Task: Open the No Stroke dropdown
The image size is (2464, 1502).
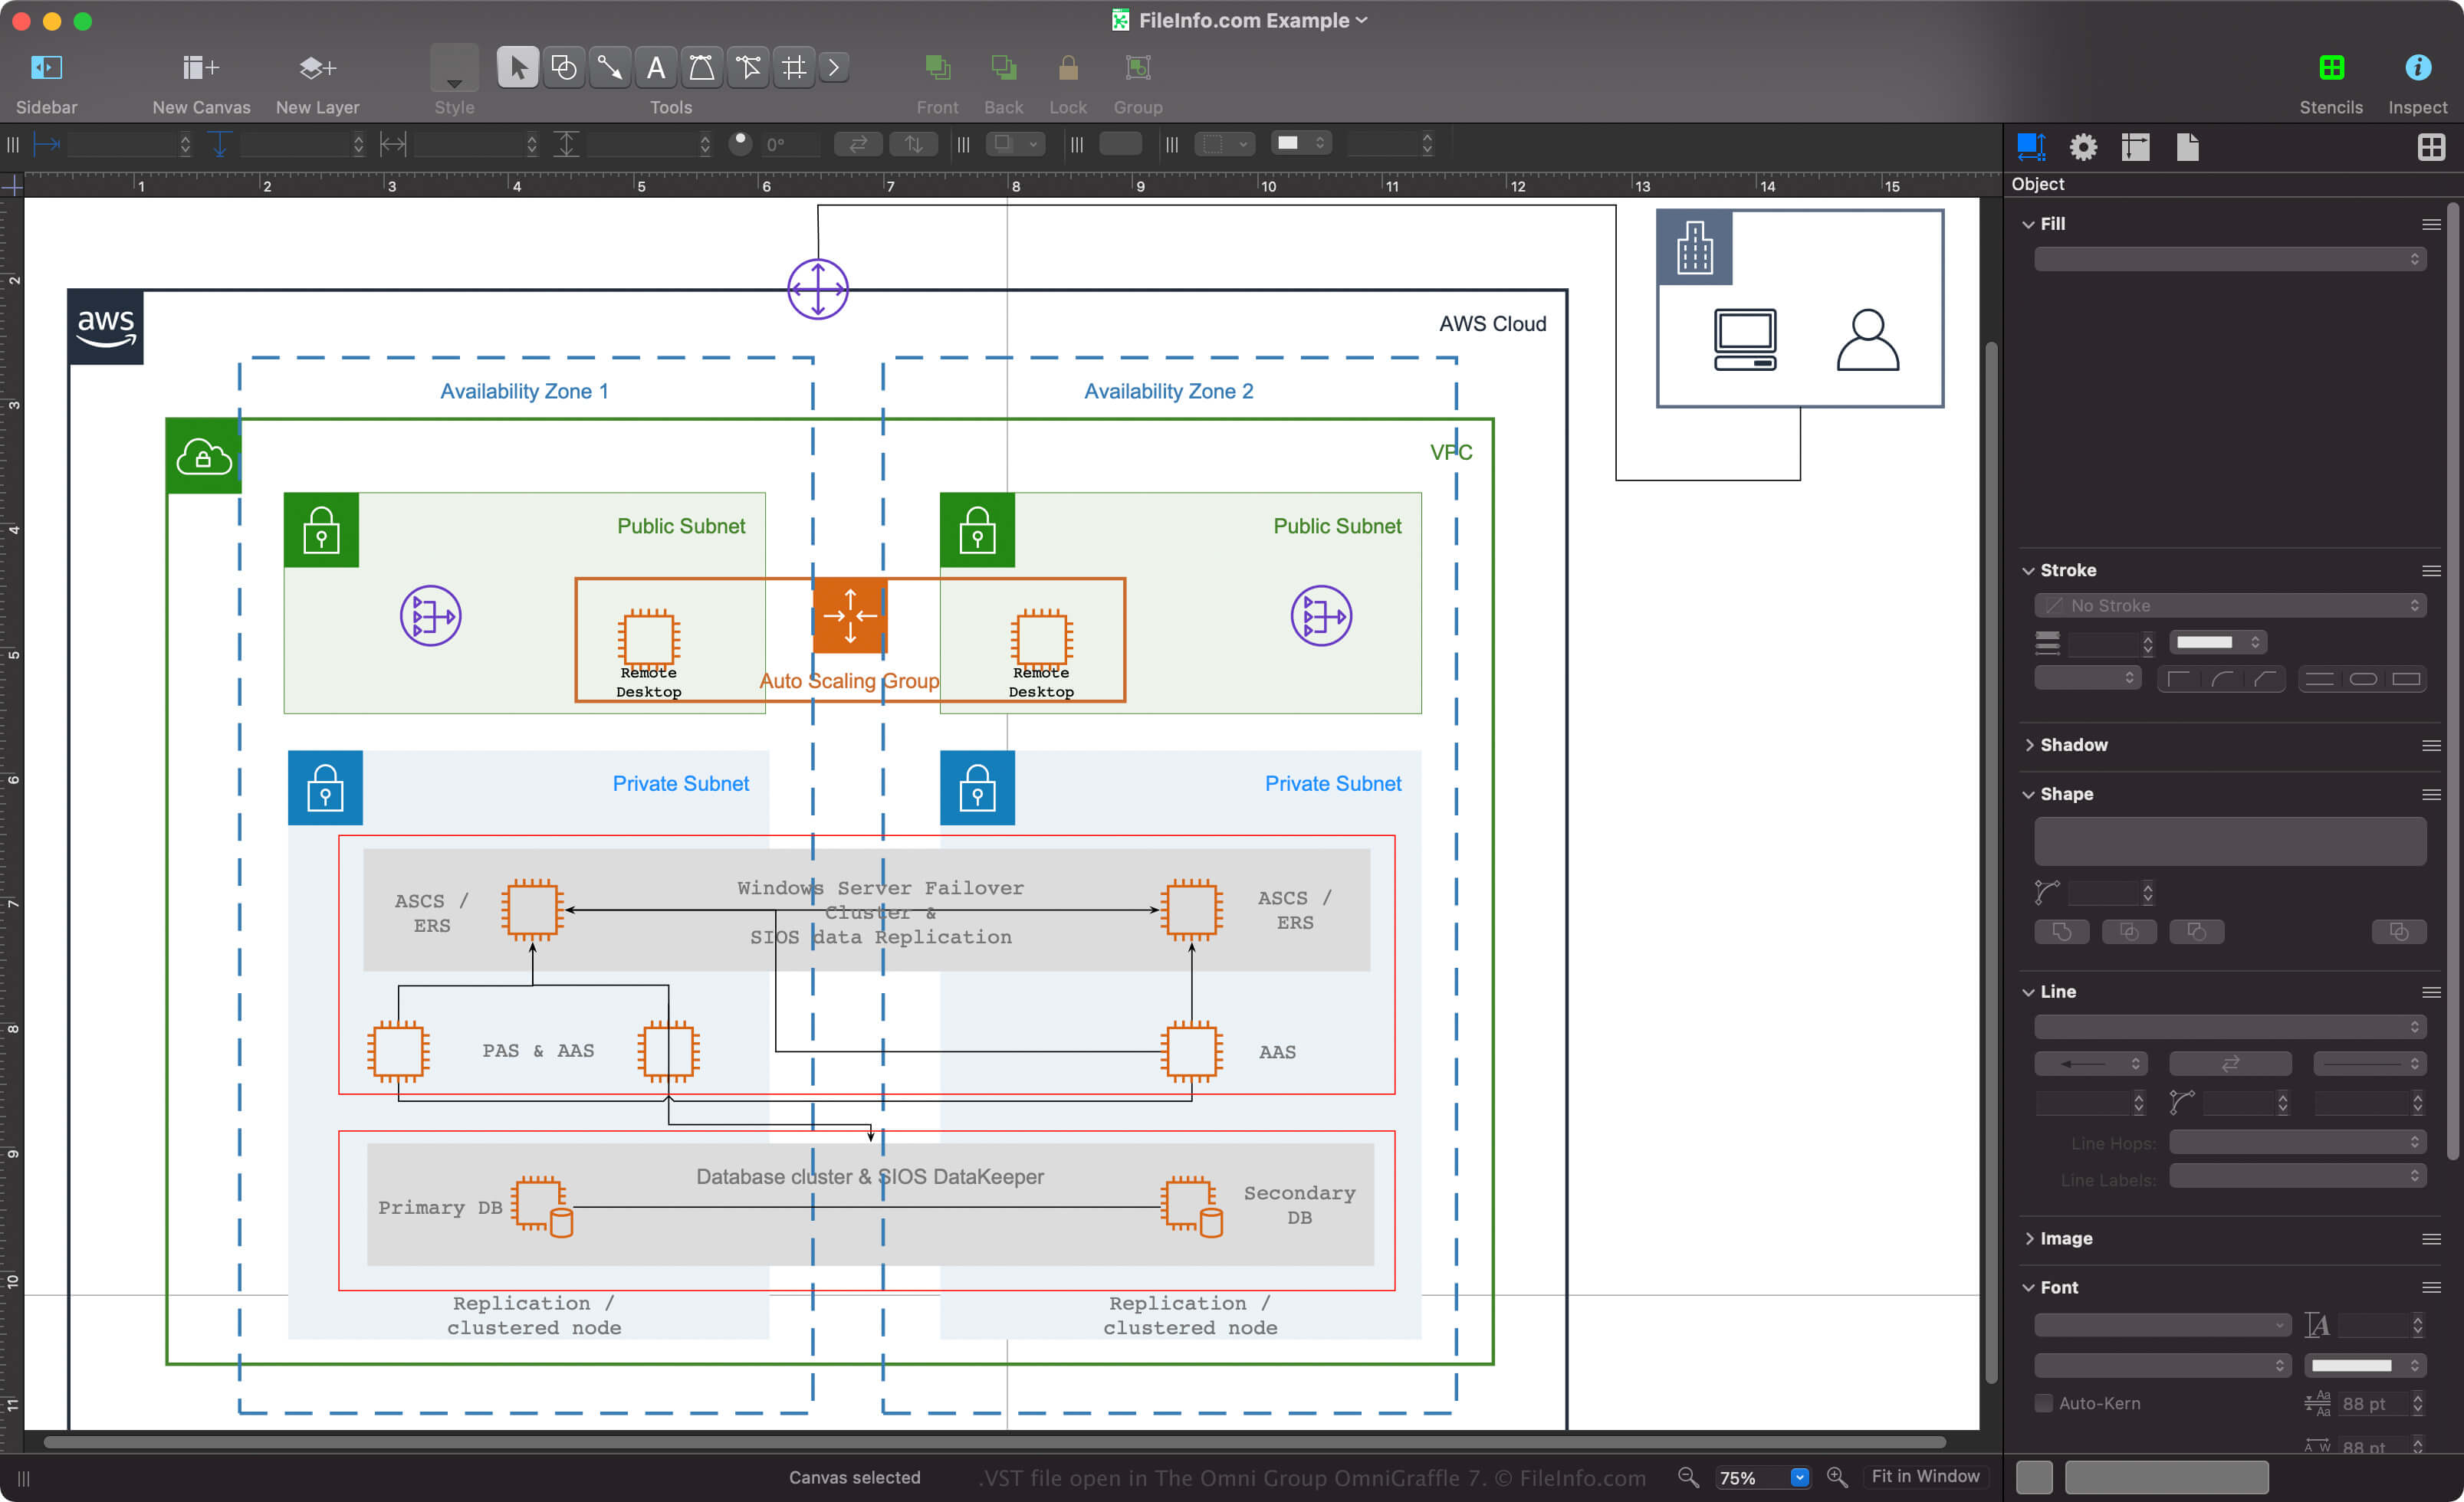Action: (2229, 605)
